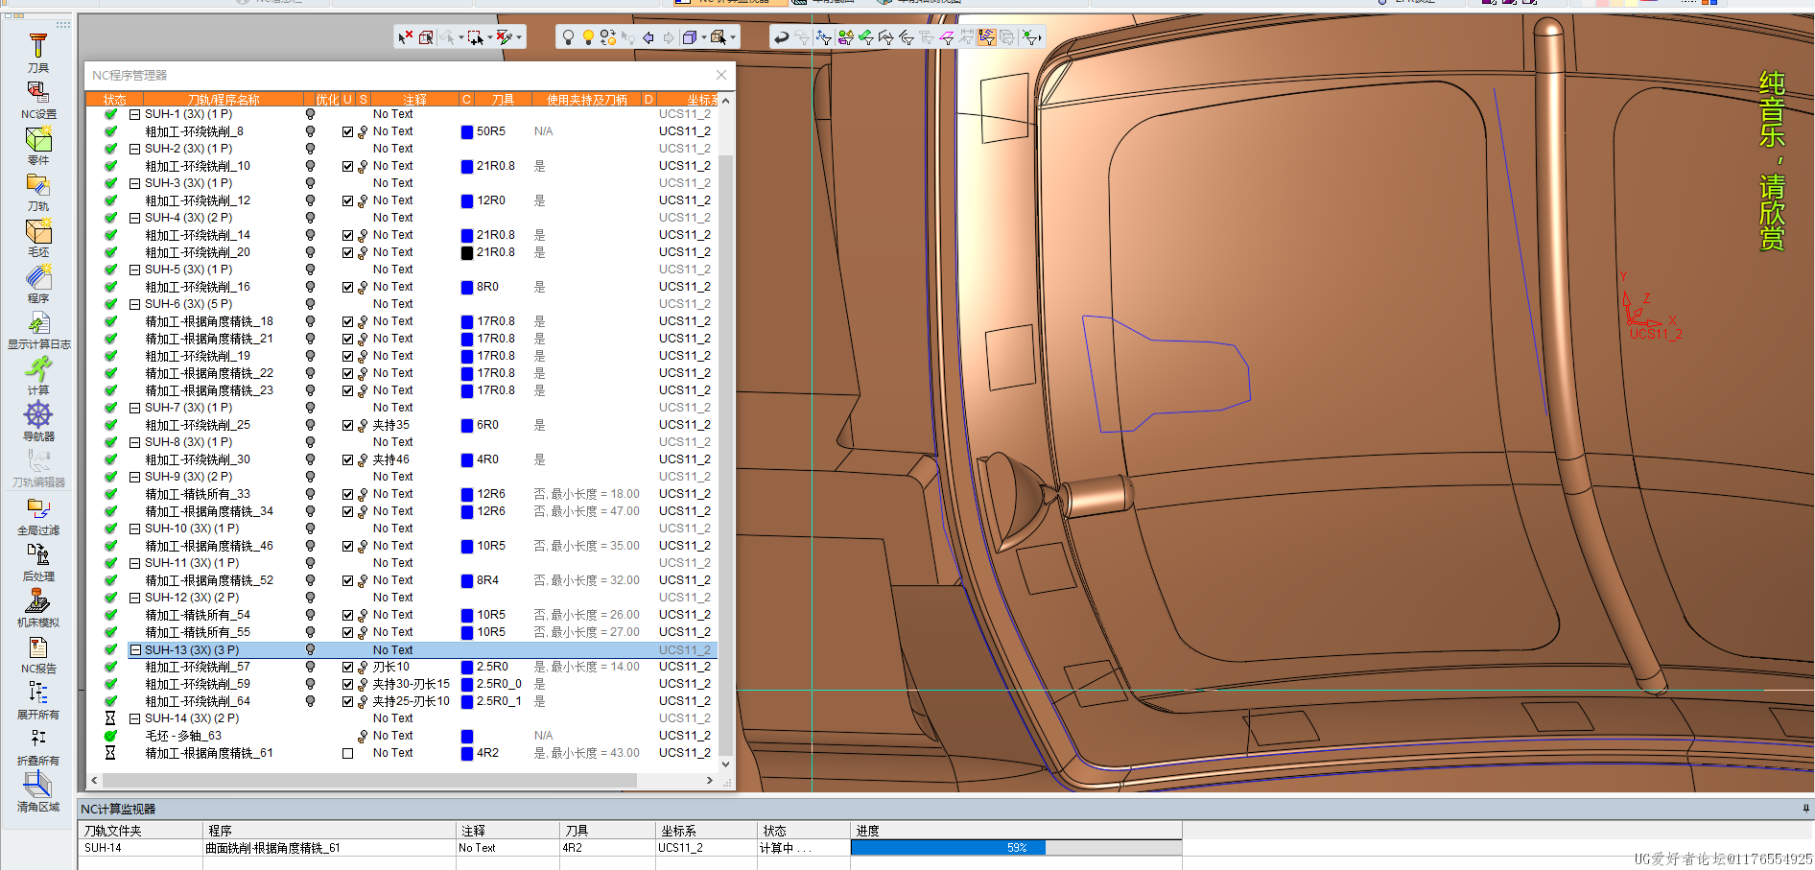Viewport: 1815px width, 870px height.
Task: Click the 刀具 column header in NC manager
Action: pos(503,99)
